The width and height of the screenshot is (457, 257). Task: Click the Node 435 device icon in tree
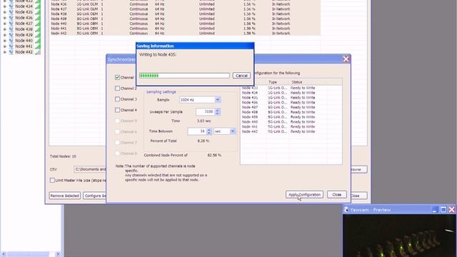point(11,12)
